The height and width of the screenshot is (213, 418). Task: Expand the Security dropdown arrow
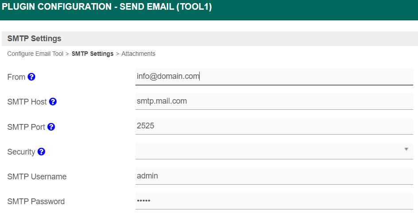point(406,149)
